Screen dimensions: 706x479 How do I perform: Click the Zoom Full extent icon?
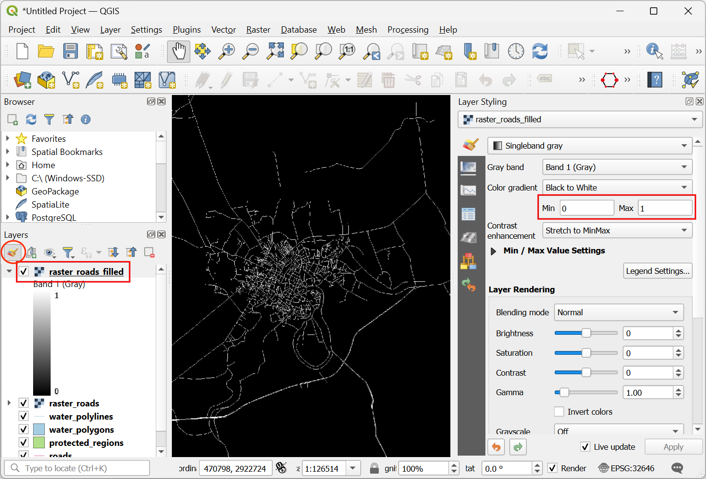[275, 51]
